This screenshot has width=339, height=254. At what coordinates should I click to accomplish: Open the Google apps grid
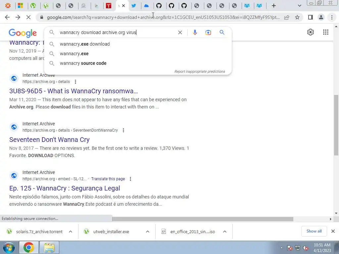coord(326,32)
